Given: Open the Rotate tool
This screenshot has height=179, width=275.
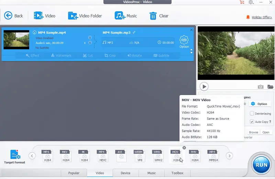Looking at the screenshot, I should coord(135,56).
